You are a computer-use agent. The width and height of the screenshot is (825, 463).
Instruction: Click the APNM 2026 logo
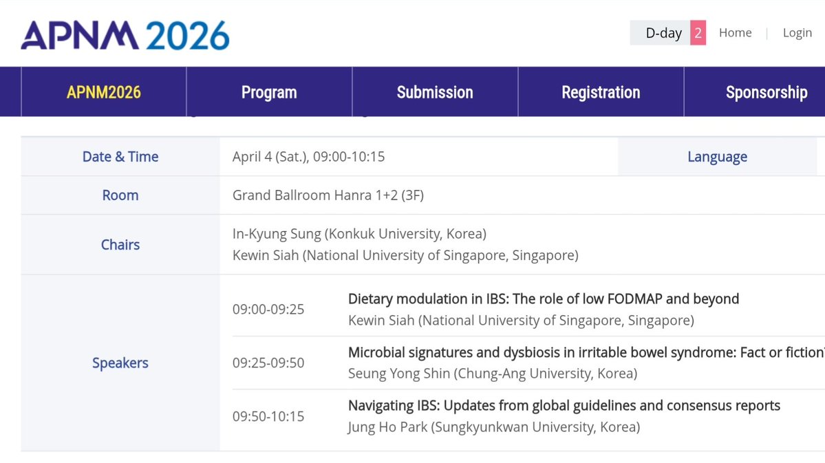click(x=125, y=35)
